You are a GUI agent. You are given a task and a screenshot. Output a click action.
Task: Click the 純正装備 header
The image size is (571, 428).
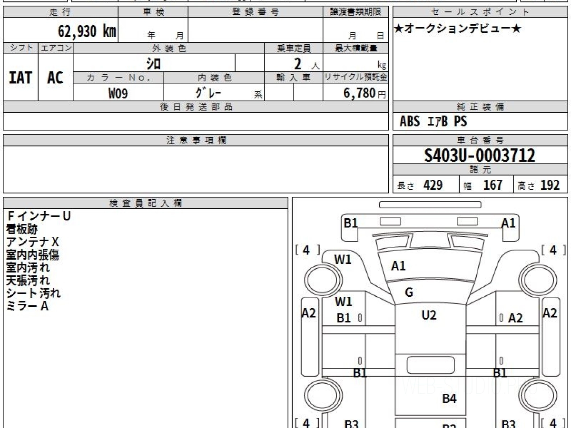[481, 107]
